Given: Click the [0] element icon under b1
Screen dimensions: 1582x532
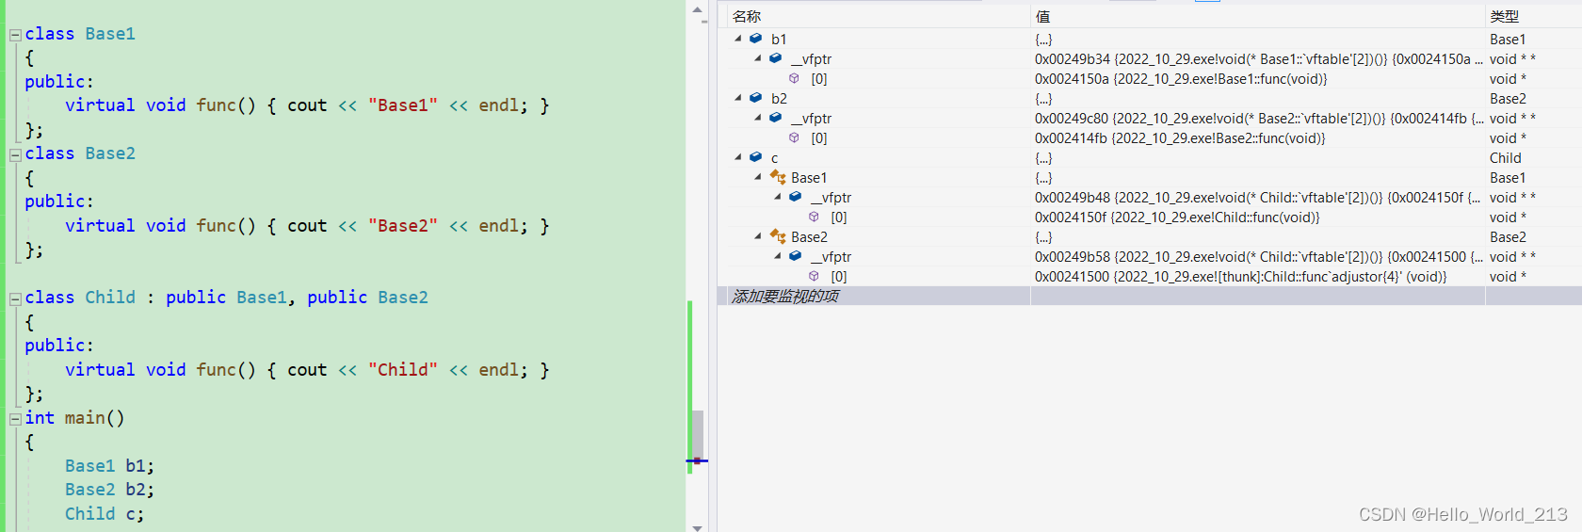Looking at the screenshot, I should coord(795,78).
